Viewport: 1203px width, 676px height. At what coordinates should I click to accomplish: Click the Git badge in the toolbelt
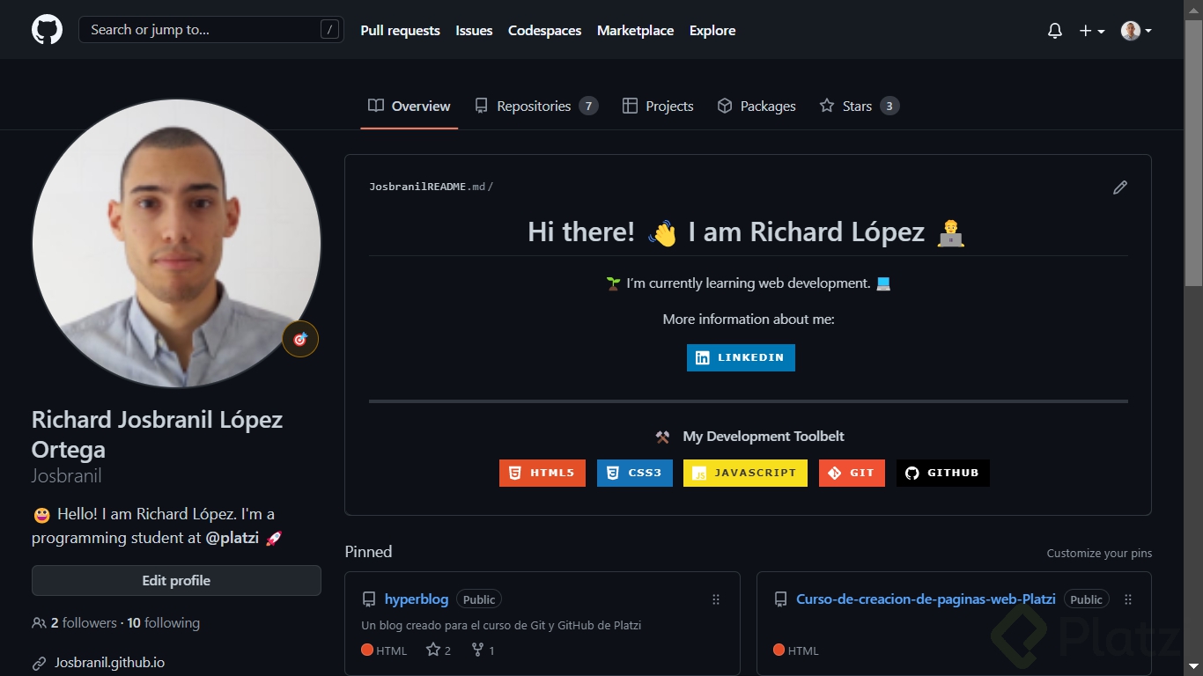pos(851,473)
